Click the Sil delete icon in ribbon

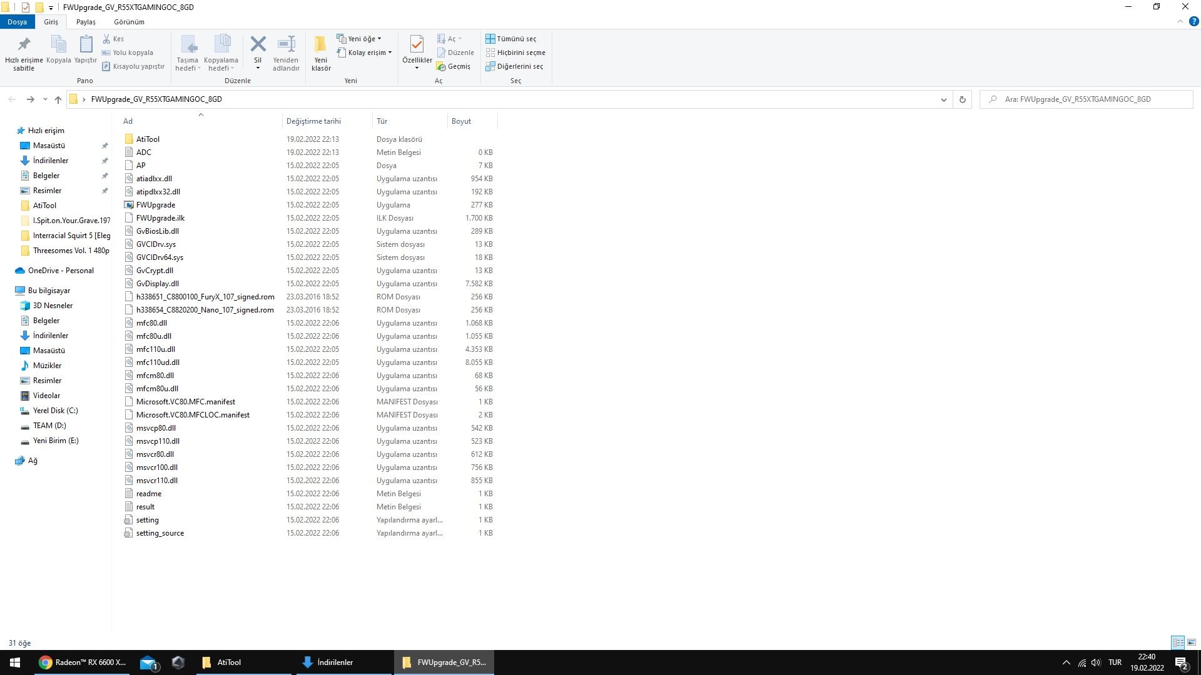(x=258, y=45)
